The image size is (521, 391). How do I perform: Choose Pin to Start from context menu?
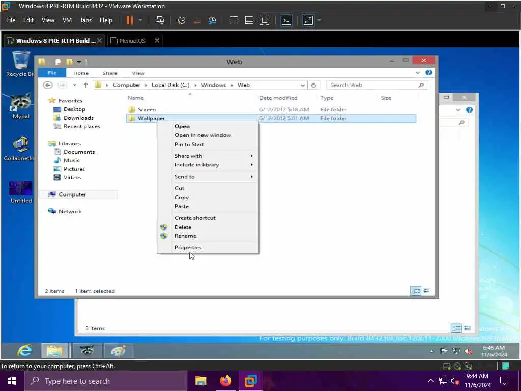point(189,144)
